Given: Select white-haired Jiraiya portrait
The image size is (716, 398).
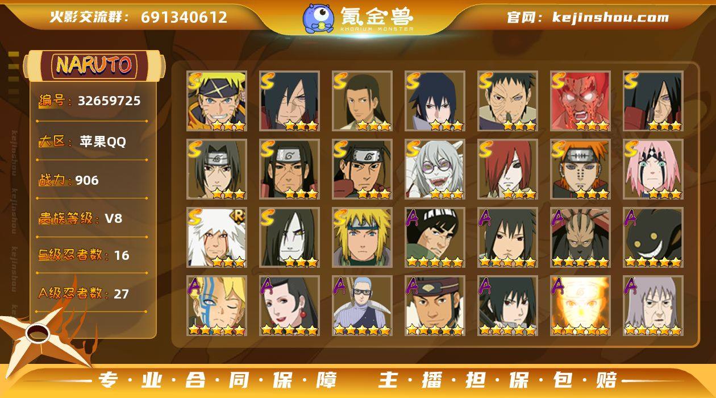Looking at the screenshot, I should (x=217, y=238).
